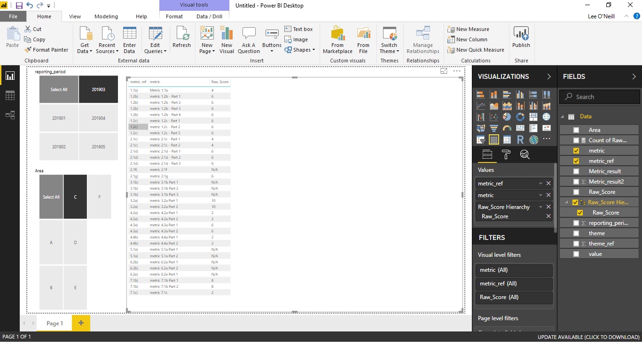Uncheck the metric field checkbox
Image resolution: width=642 pixels, height=346 pixels.
[576, 151]
